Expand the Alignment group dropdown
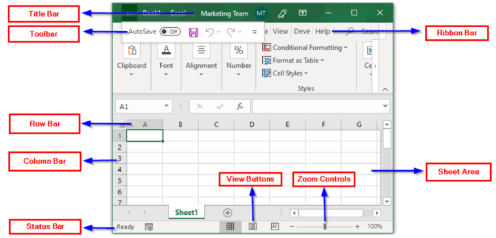This screenshot has height=238, width=496. tap(201, 75)
